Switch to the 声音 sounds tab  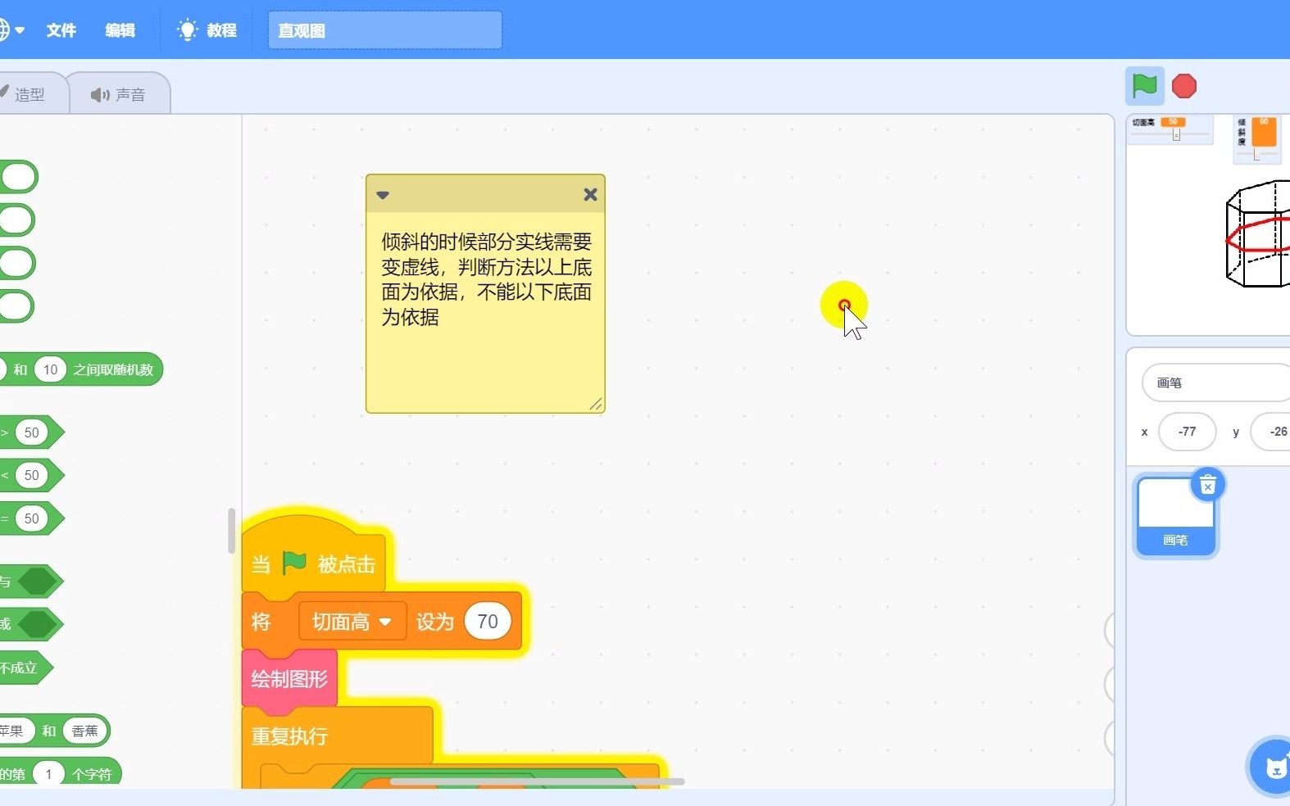(x=118, y=94)
